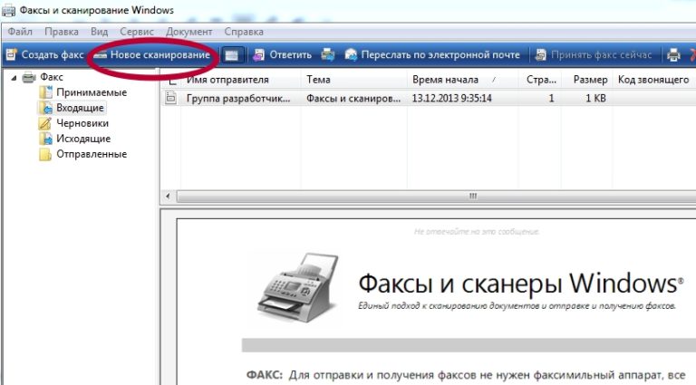Image resolution: width=696 pixels, height=385 pixels.
Task: Open the Исходящие folder
Action: pos(83,139)
